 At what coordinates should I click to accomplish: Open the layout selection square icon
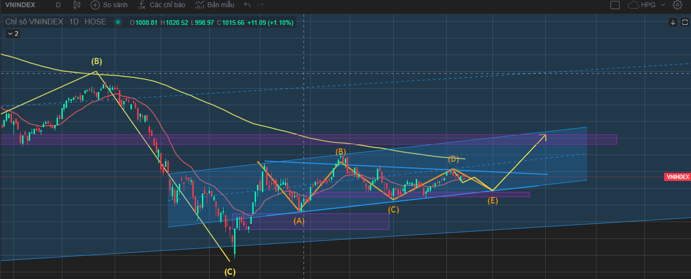[615, 5]
